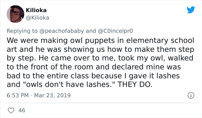Viewport: 202px width, 118px height.
Task: Click the Twitter bird logo
Action: coord(191,10)
